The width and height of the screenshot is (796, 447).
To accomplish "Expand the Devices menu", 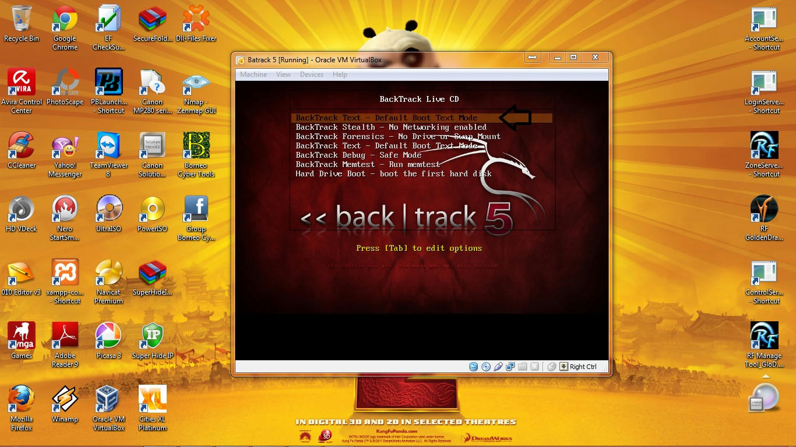I will (311, 74).
